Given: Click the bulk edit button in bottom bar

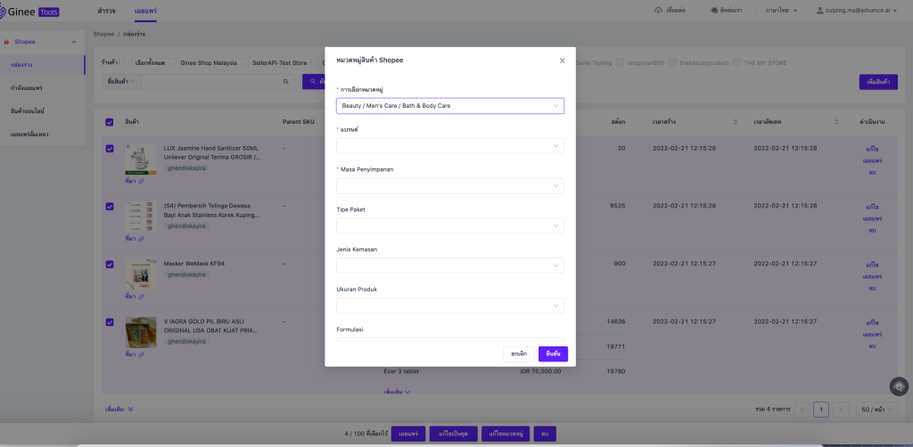Looking at the screenshot, I should coord(454,435).
